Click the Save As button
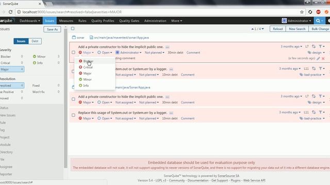This screenshot has width=330, height=185. click(52, 29)
